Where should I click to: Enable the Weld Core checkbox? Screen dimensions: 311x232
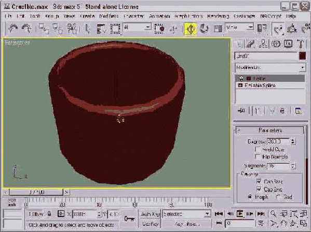tap(258, 149)
